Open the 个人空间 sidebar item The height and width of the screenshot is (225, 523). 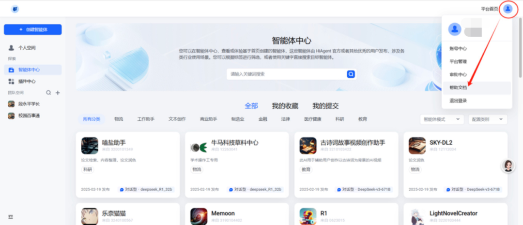click(x=27, y=48)
